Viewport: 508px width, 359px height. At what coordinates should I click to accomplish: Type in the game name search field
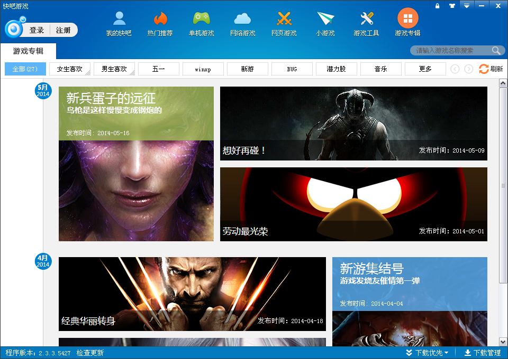452,50
